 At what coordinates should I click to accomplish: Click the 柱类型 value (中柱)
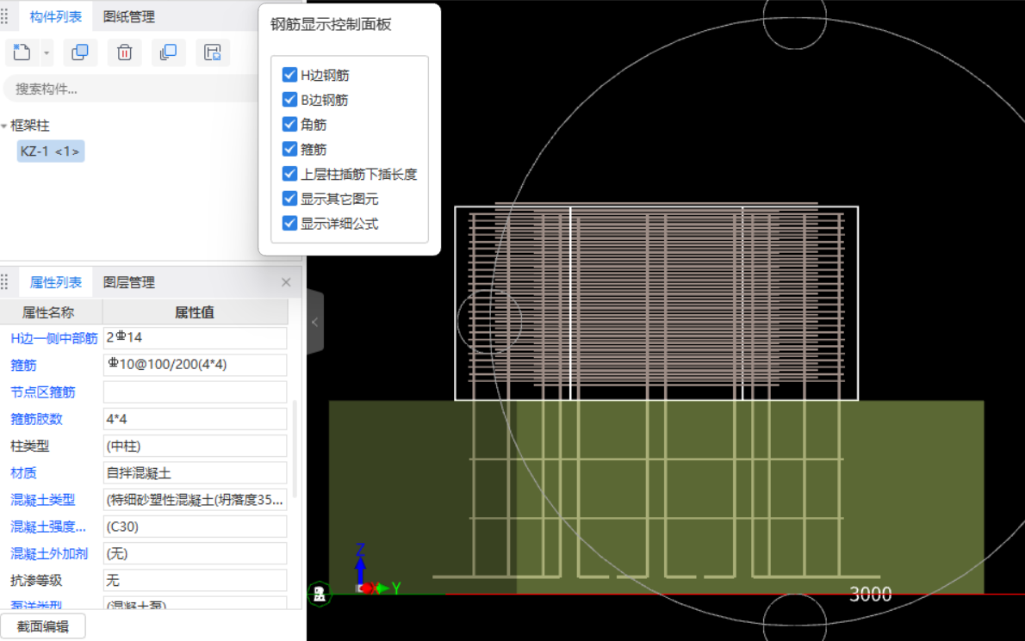click(195, 446)
